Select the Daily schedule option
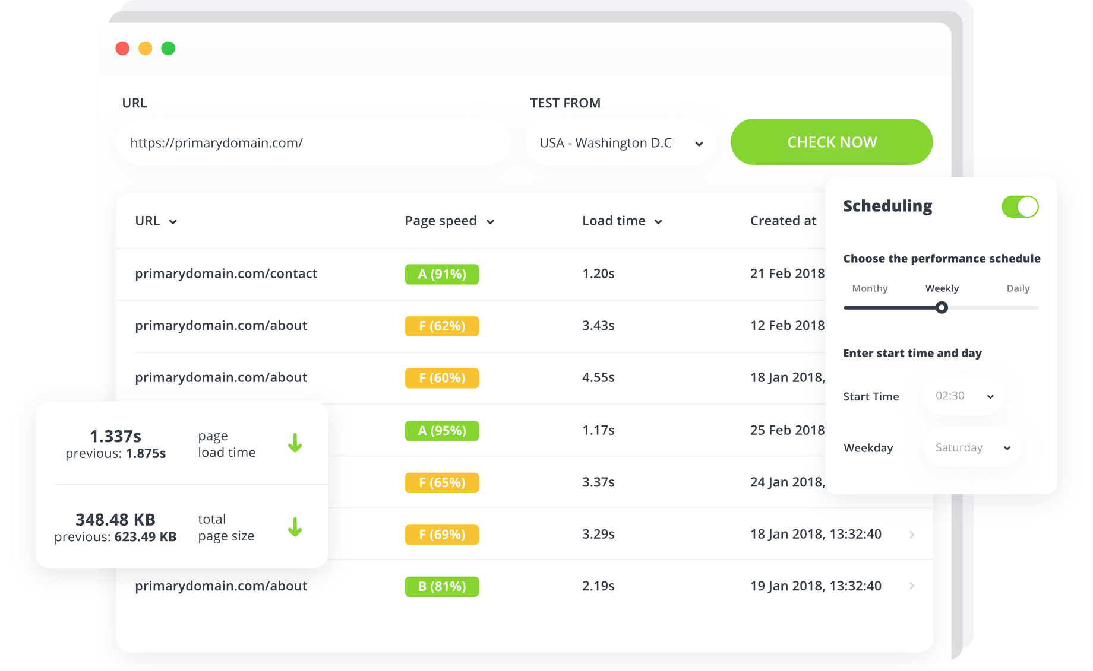 coord(1018,288)
